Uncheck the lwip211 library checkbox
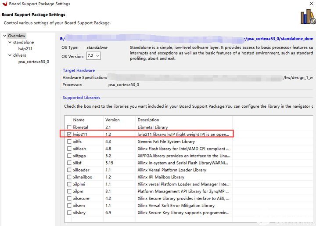The image size is (316, 226). pyautogui.click(x=69, y=134)
